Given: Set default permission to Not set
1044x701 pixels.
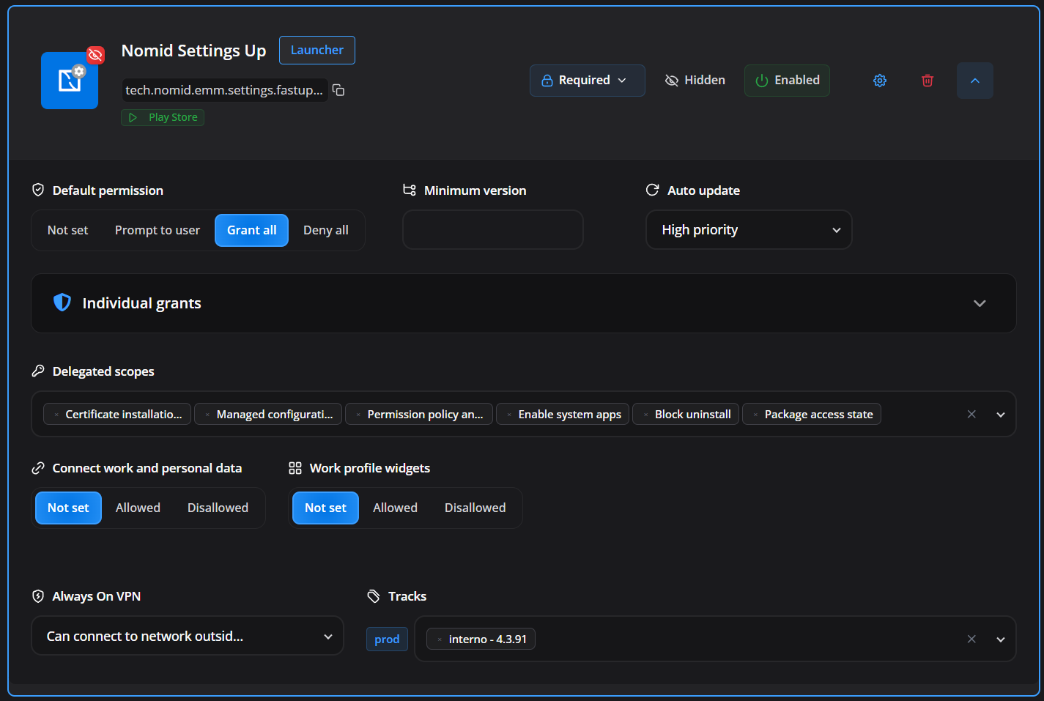Looking at the screenshot, I should (67, 230).
